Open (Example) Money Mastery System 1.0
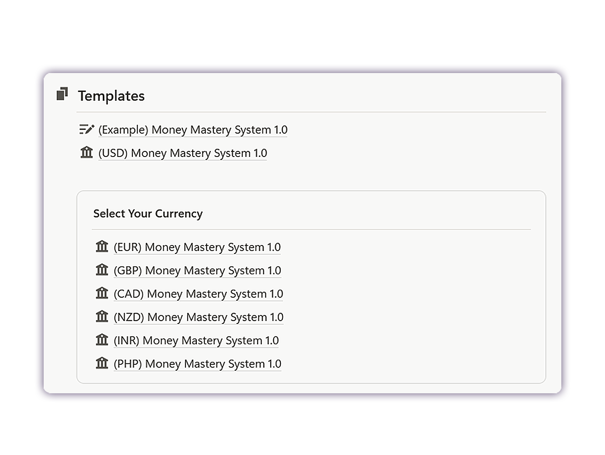This screenshot has height=455, width=605. tap(193, 130)
